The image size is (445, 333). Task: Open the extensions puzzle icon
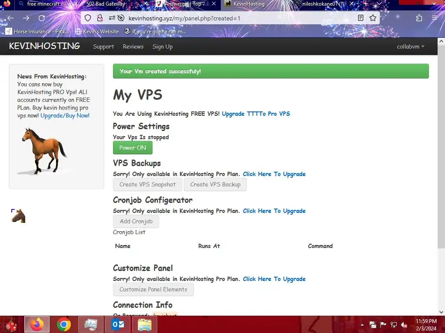(x=419, y=18)
